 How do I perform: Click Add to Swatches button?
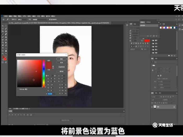(61, 67)
